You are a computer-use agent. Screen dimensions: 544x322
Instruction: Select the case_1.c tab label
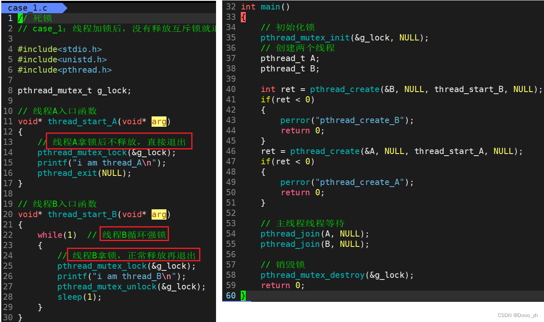tap(28, 7)
